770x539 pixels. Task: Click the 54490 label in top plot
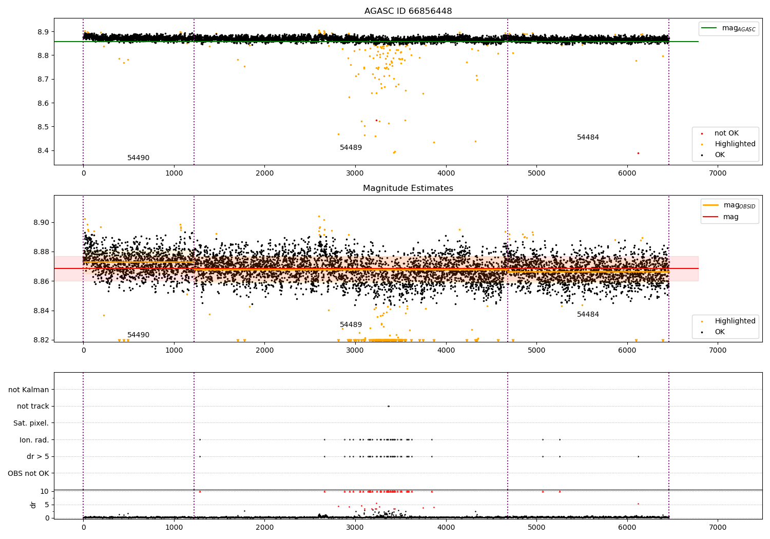point(139,158)
